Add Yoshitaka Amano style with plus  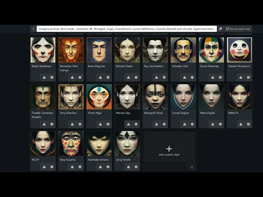(x=108, y=167)
